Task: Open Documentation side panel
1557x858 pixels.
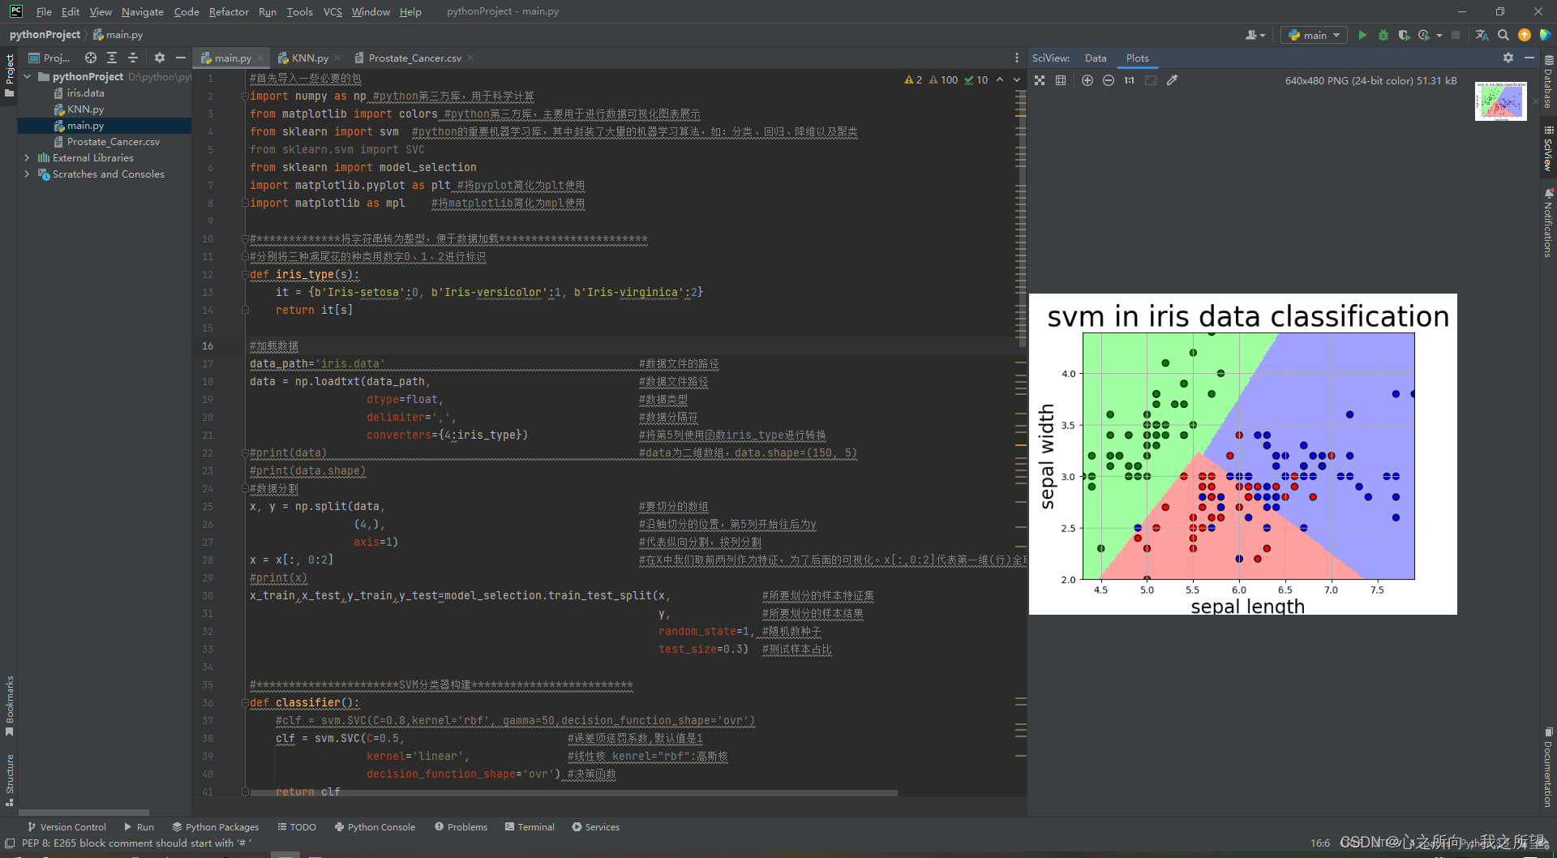Action: [1548, 767]
